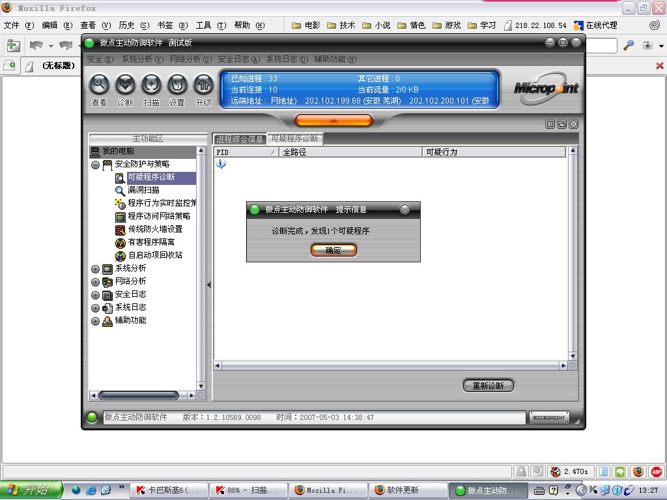Open 设置 hand toolbar icon

click(x=177, y=85)
